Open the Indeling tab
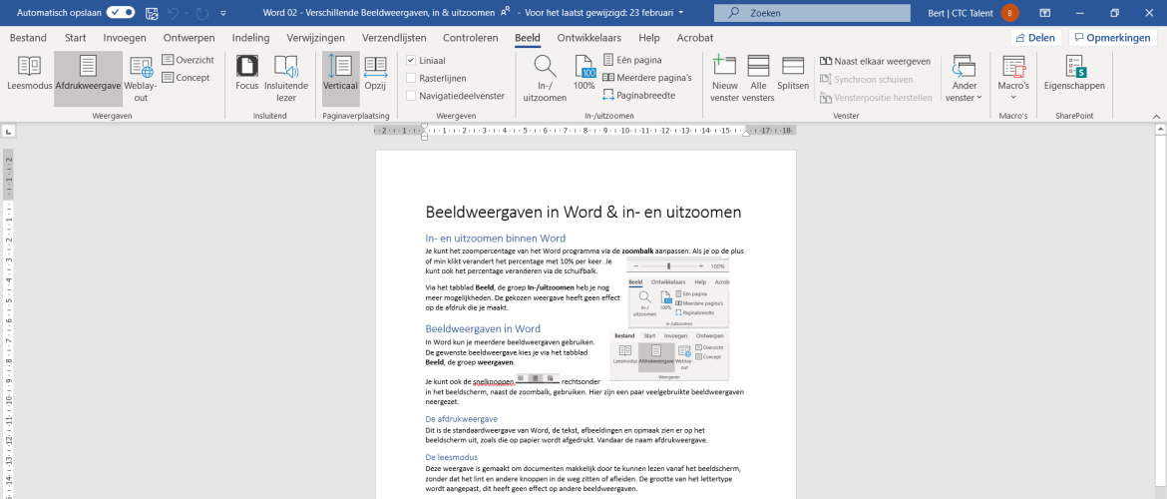 click(x=250, y=37)
